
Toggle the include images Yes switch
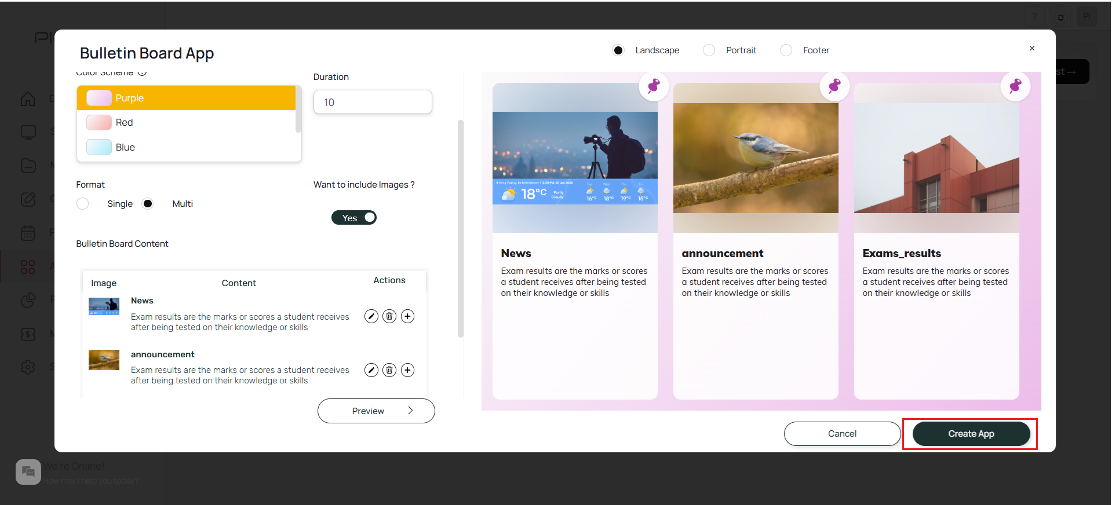(x=354, y=218)
